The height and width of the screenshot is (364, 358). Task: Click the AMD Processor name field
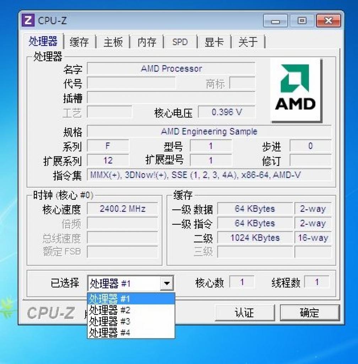coord(171,69)
